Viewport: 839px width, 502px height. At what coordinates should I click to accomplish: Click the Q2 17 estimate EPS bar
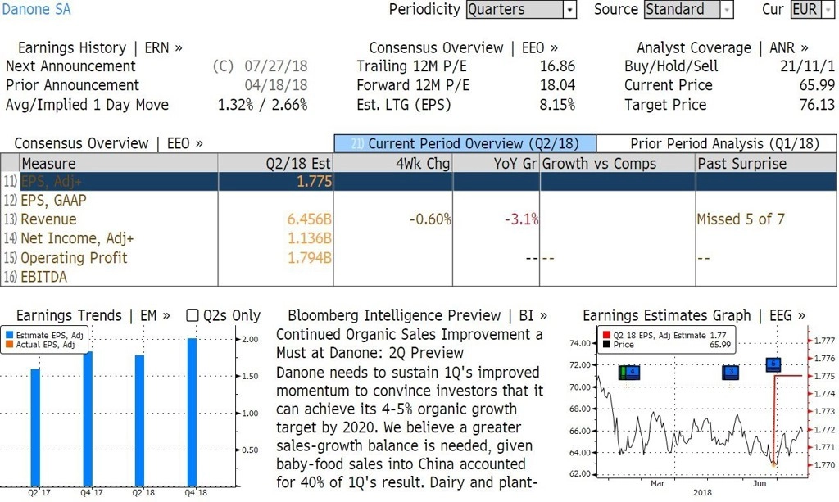click(x=35, y=427)
